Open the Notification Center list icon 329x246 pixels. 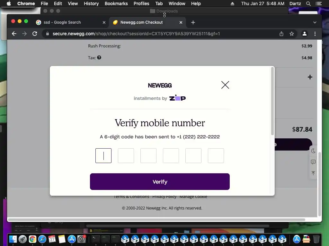318,4
